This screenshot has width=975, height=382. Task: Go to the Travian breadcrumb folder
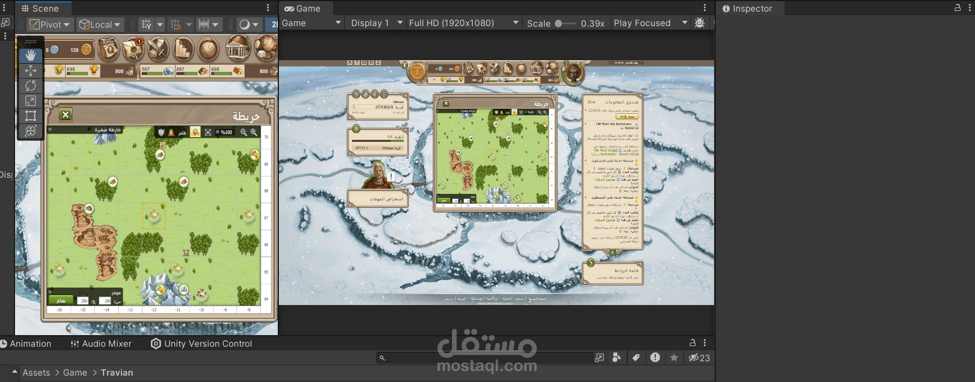[117, 373]
